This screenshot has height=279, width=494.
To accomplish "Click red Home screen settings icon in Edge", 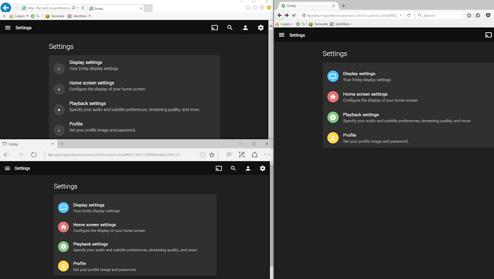I will click(x=63, y=227).
